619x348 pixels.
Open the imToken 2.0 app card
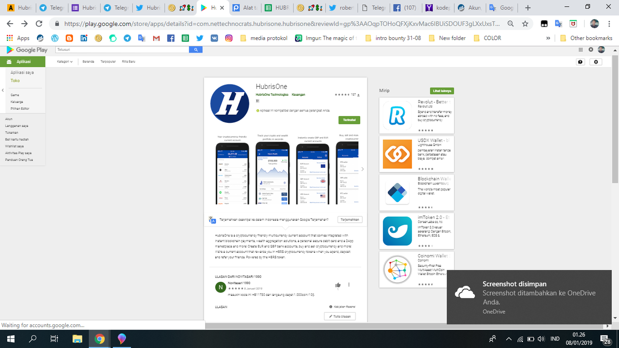pos(416,231)
